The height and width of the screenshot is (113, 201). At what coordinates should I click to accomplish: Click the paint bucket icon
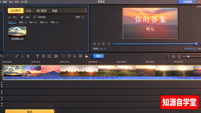pos(86,56)
